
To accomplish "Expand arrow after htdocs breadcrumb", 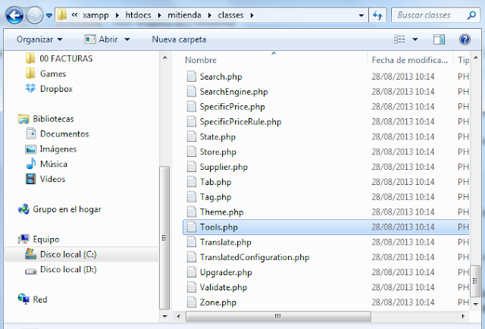I will [x=160, y=15].
